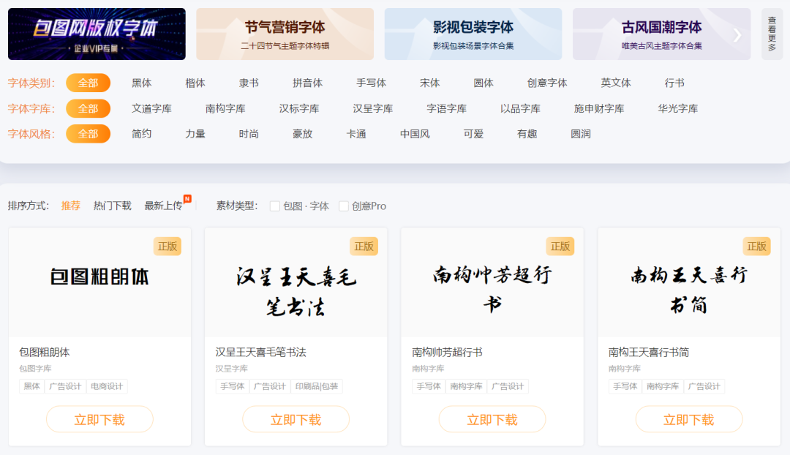The image size is (790, 455).
Task: Filter font style by 中国风
Action: click(415, 134)
